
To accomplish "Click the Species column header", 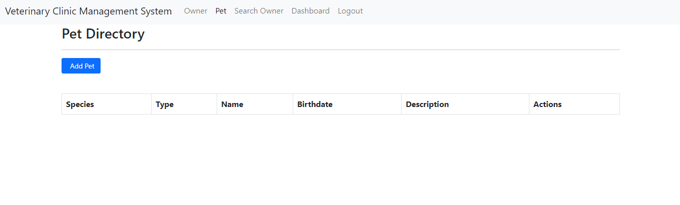I will (107, 104).
